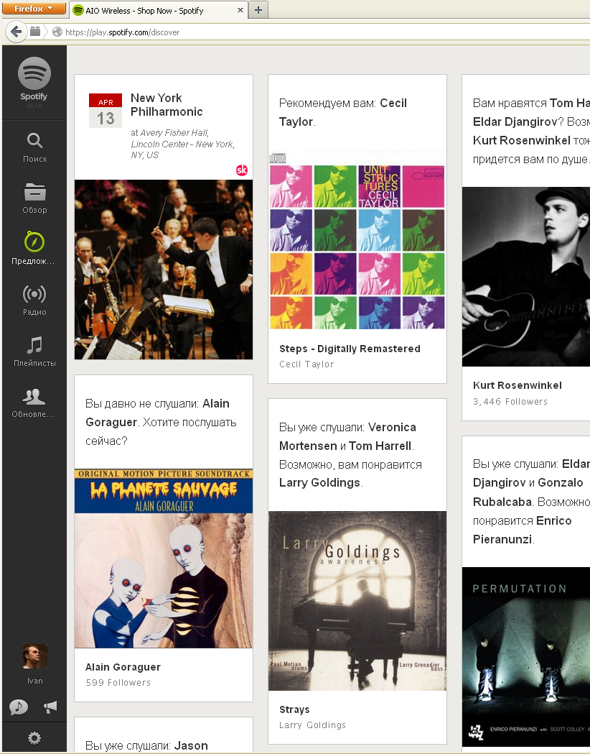Click the Spotify logo in sidebar

pos(34,79)
